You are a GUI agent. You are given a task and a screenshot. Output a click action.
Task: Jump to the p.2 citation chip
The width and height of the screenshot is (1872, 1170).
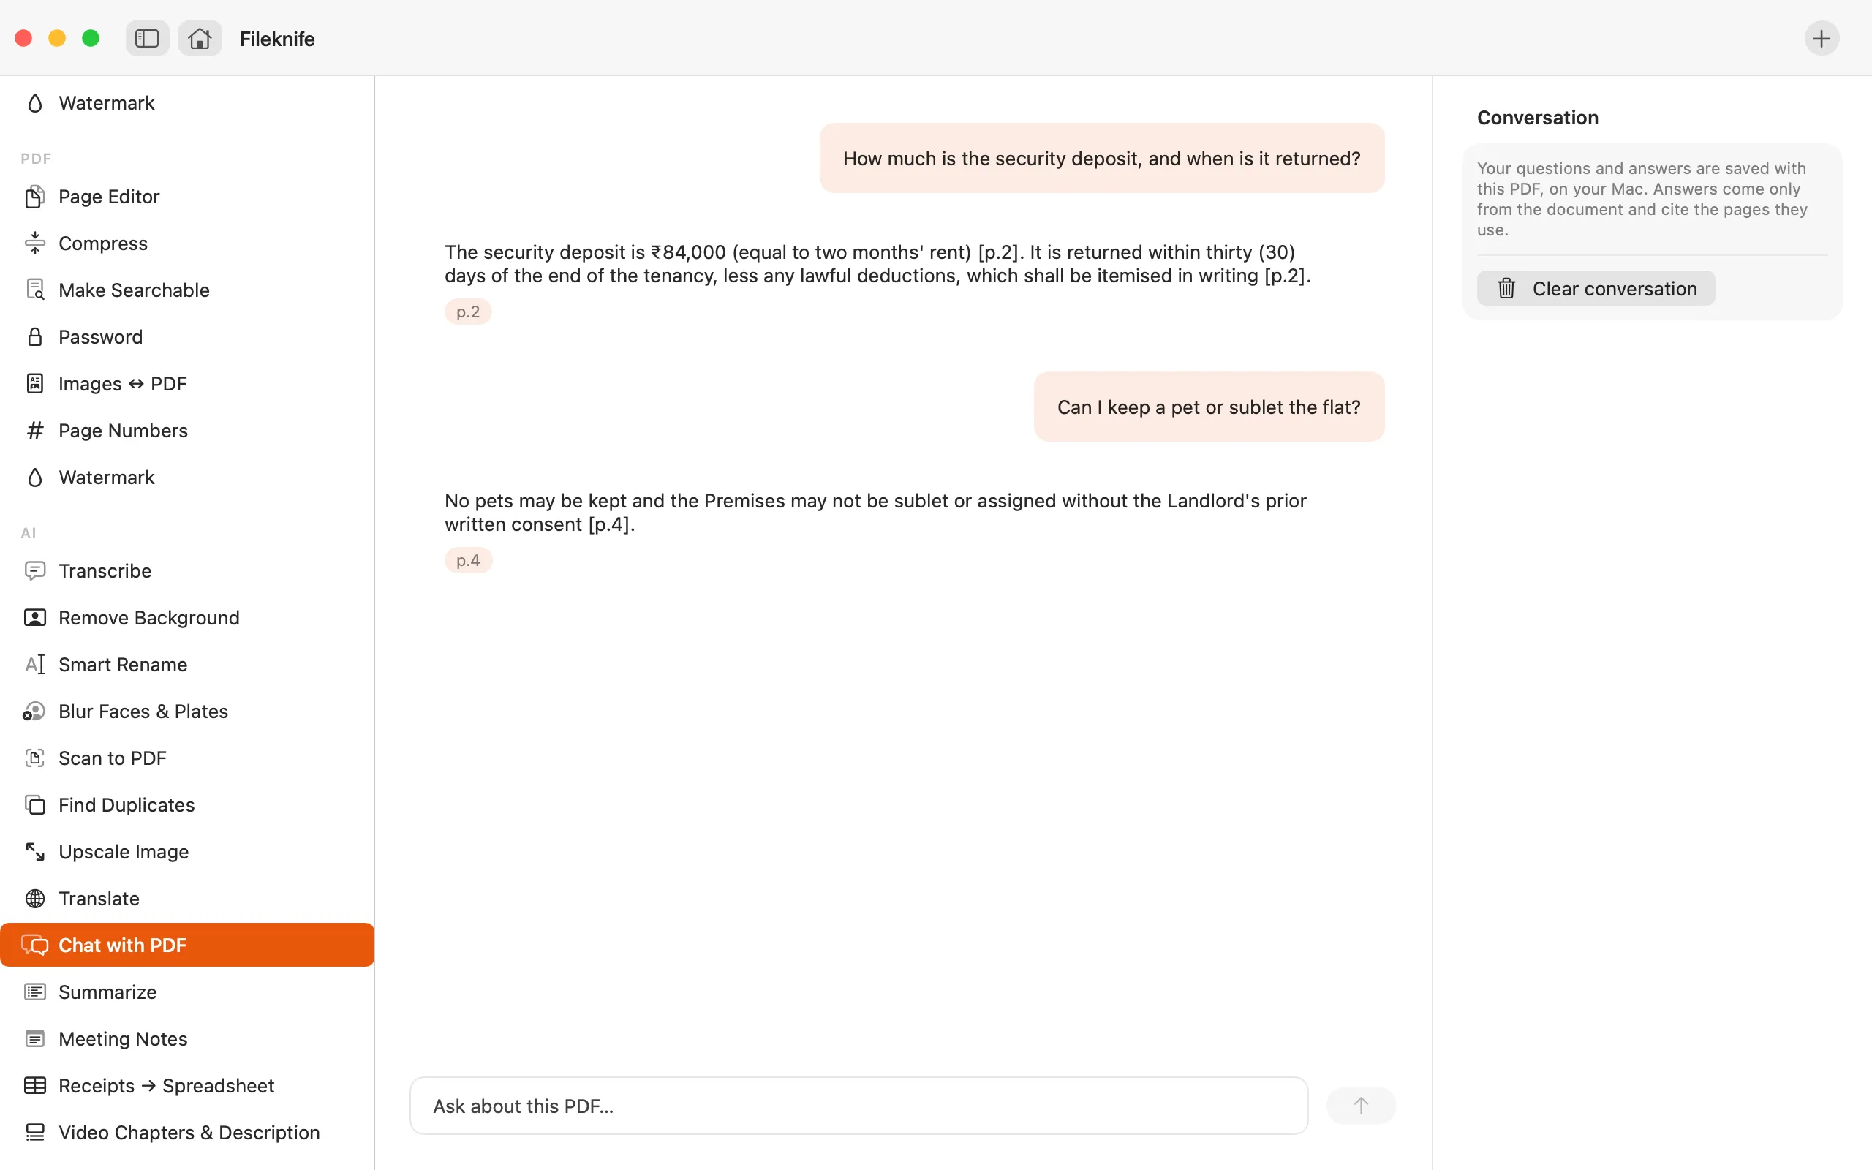[468, 312]
